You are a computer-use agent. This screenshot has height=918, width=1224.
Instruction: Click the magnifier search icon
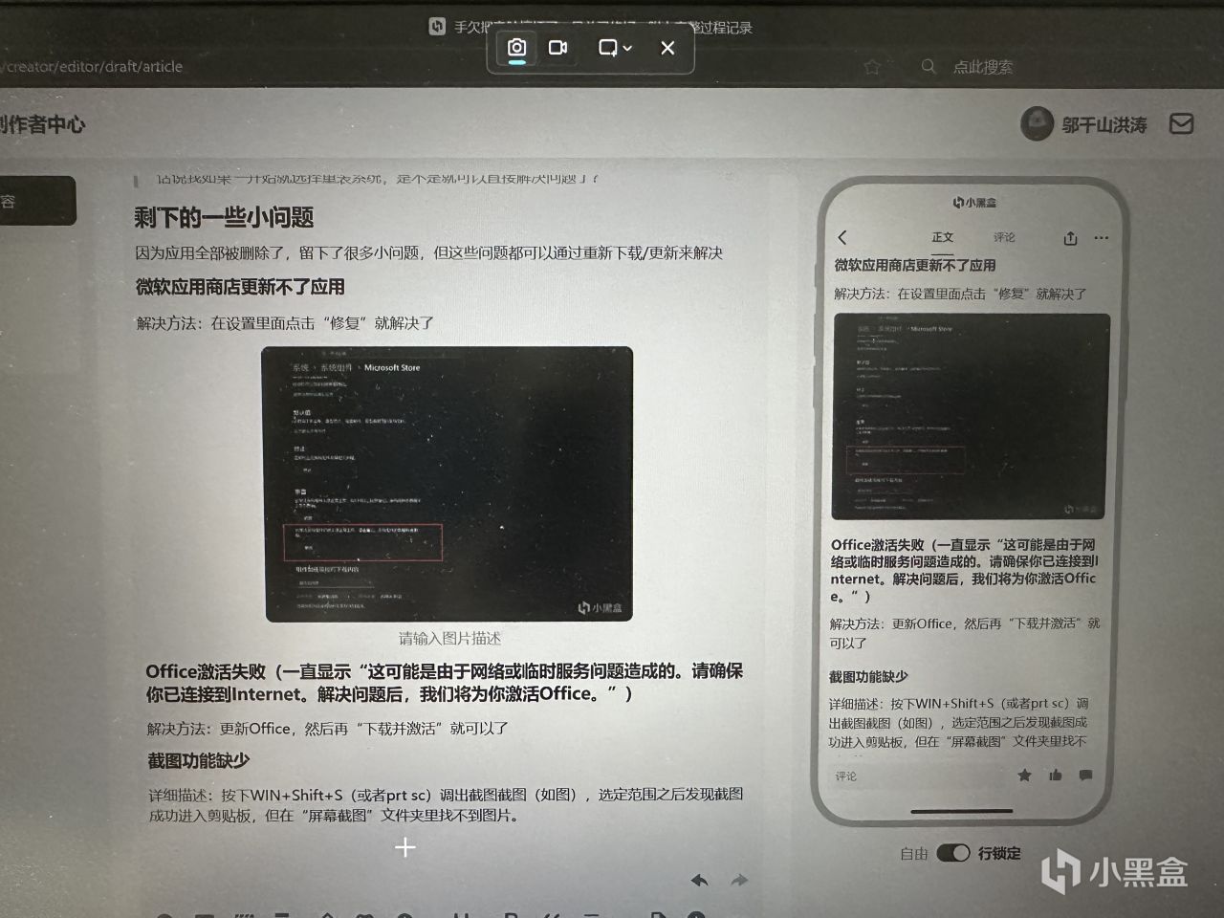tap(928, 67)
